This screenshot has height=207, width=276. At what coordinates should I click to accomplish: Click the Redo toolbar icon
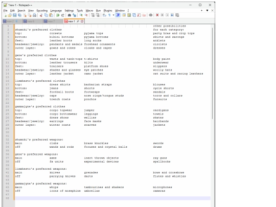tap(62, 15)
